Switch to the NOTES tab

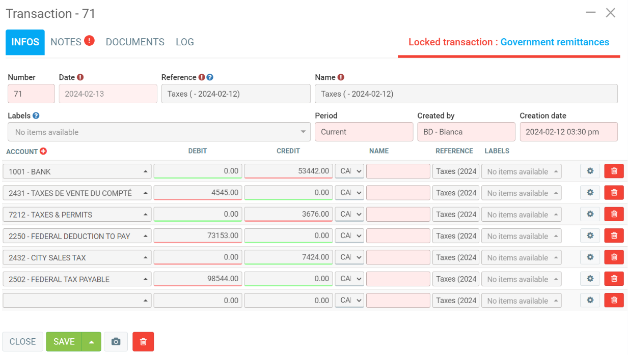point(66,42)
